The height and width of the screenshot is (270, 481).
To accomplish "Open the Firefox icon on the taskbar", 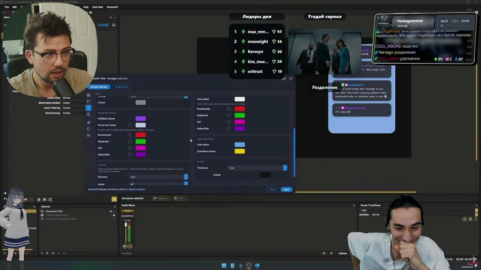I will pos(257,265).
